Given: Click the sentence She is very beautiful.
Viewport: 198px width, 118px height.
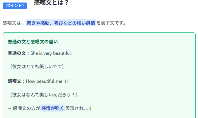Looking at the screenshot, I should [51, 53].
